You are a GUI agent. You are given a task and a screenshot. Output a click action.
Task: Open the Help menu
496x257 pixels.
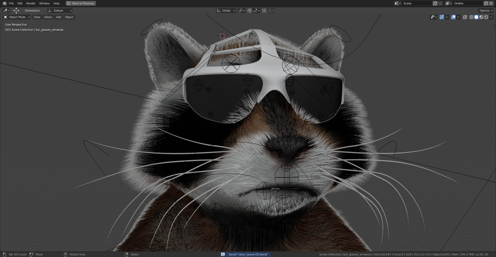(56, 3)
